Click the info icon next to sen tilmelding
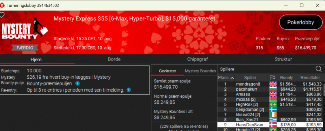The image size is (325, 131). click(x=129, y=90)
